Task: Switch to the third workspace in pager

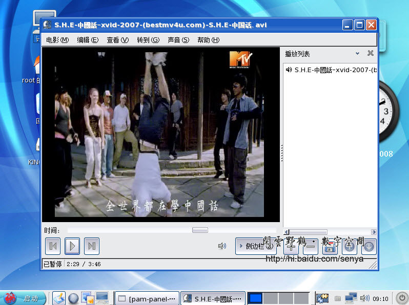Action: (286, 298)
